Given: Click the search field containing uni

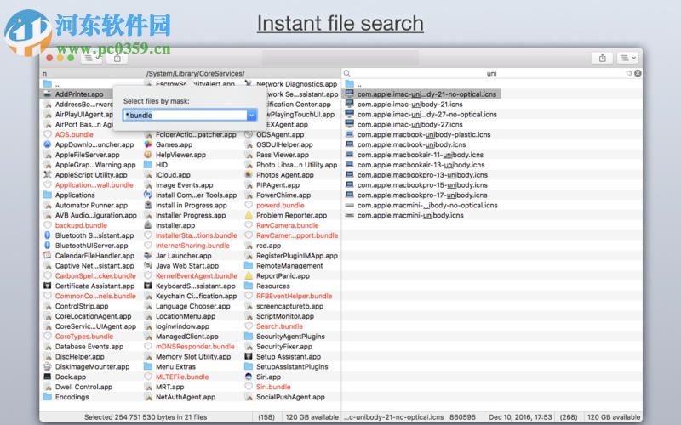Looking at the screenshot, I should click(x=492, y=73).
